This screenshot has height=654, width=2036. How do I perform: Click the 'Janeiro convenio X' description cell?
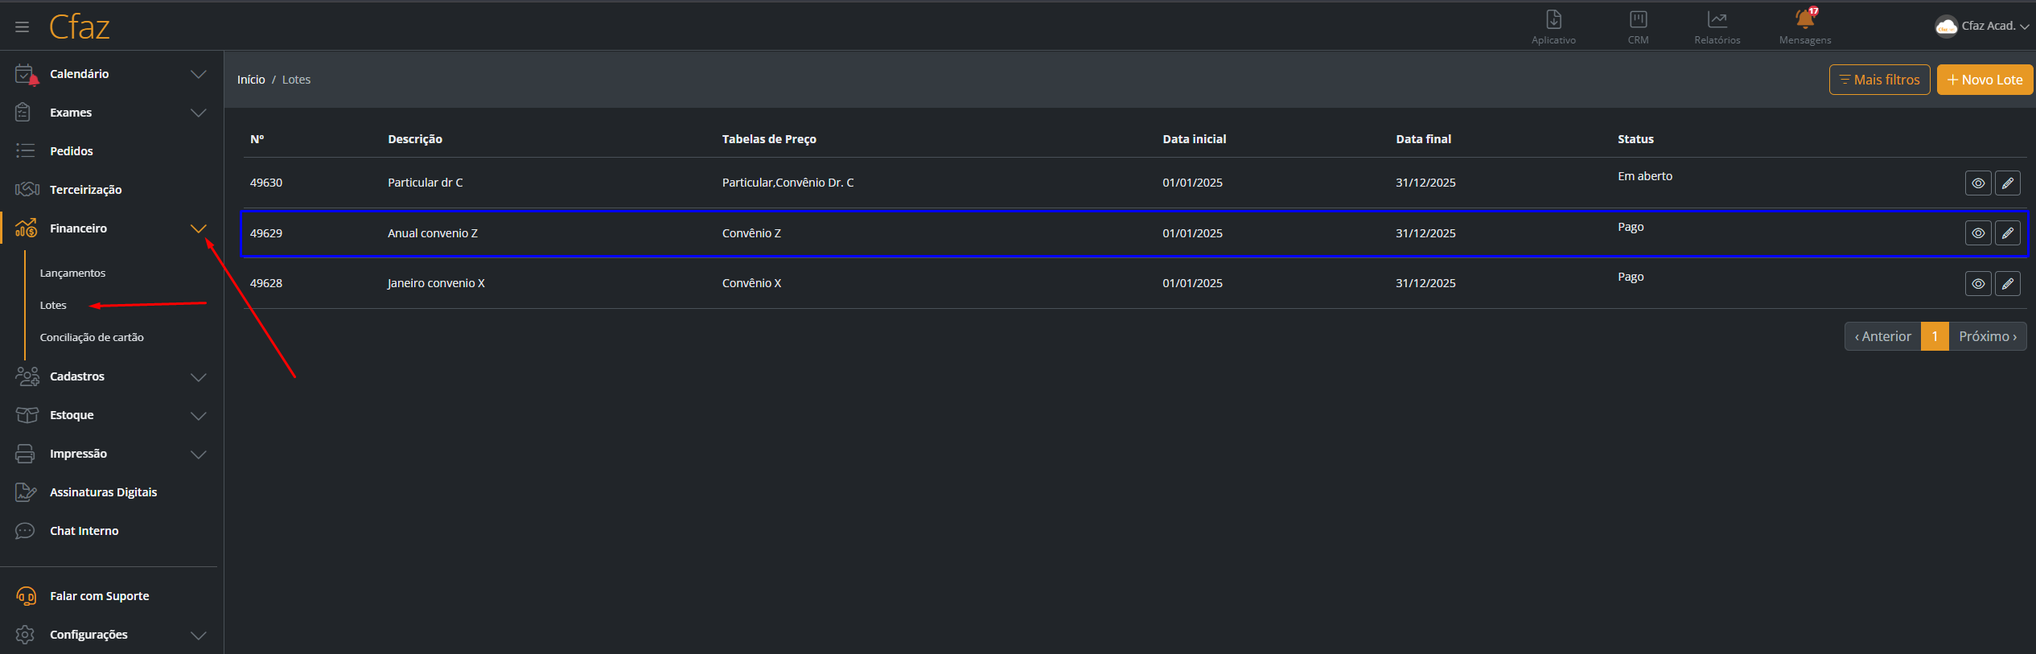436,283
